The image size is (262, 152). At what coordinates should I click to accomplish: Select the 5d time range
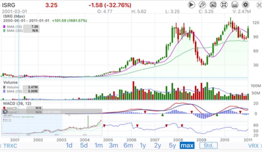pyautogui.click(x=84, y=146)
